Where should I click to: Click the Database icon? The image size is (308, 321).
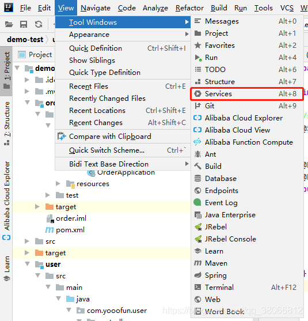tap(197, 178)
